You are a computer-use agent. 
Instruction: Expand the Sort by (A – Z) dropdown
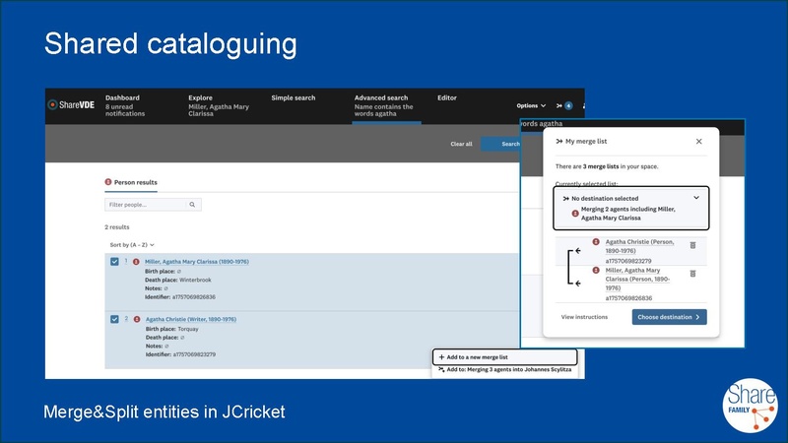click(132, 244)
